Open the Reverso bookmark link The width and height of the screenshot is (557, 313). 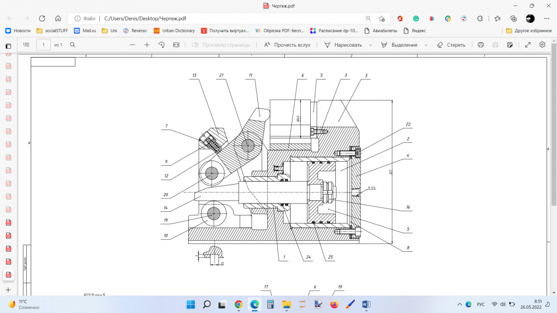[135, 31]
